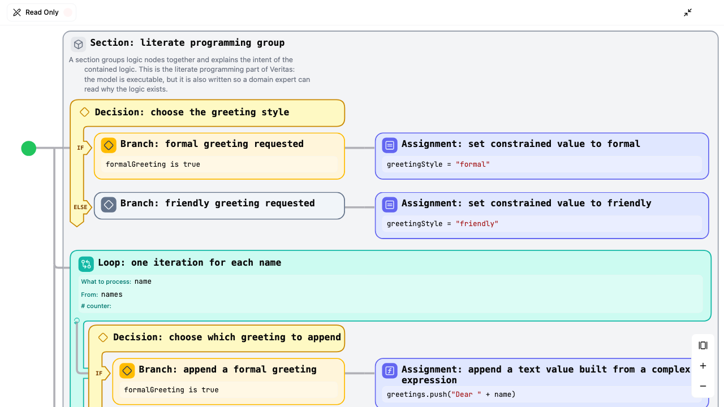724x407 pixels.
Task: Select the "Loop: one iteration for each name" title
Action: pos(189,262)
